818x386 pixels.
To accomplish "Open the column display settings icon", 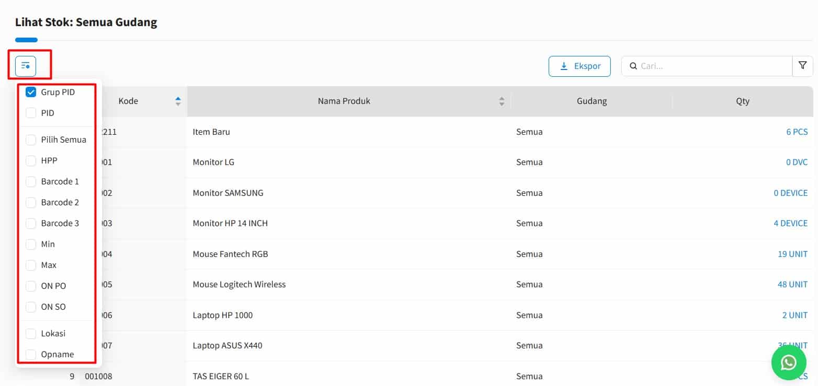I will pos(26,66).
